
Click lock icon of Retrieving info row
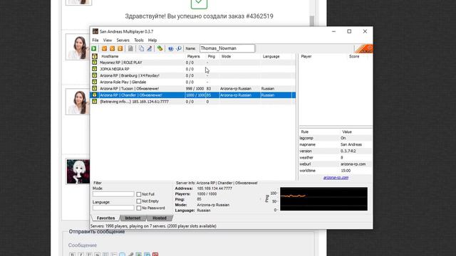[x=95, y=102]
